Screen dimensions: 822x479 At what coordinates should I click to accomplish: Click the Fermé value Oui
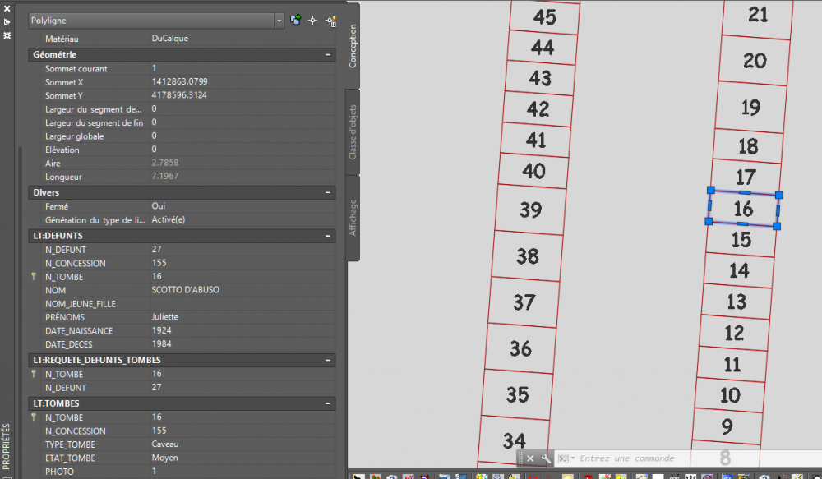159,206
